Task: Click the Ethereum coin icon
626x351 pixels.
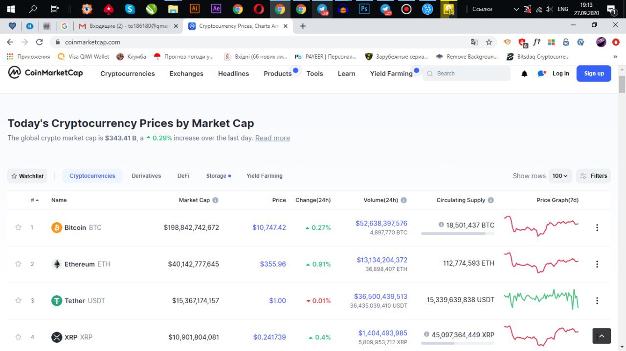Action: coord(57,264)
